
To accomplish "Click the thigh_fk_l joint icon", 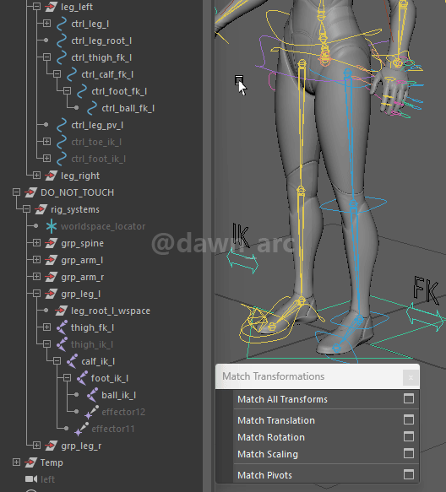I will coord(62,327).
